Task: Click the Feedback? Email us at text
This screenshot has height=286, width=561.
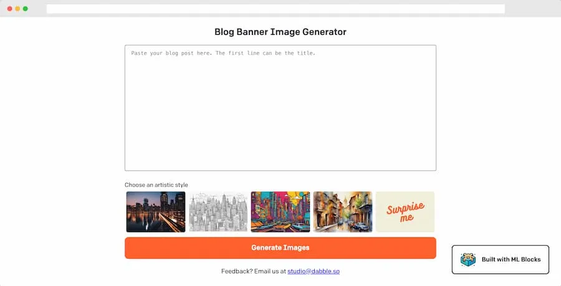Action: [x=254, y=271]
